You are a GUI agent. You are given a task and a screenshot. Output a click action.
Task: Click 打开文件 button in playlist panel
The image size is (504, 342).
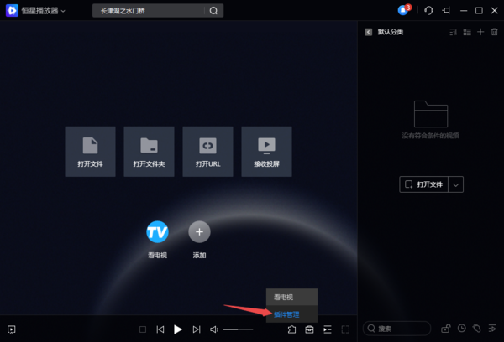coord(423,184)
